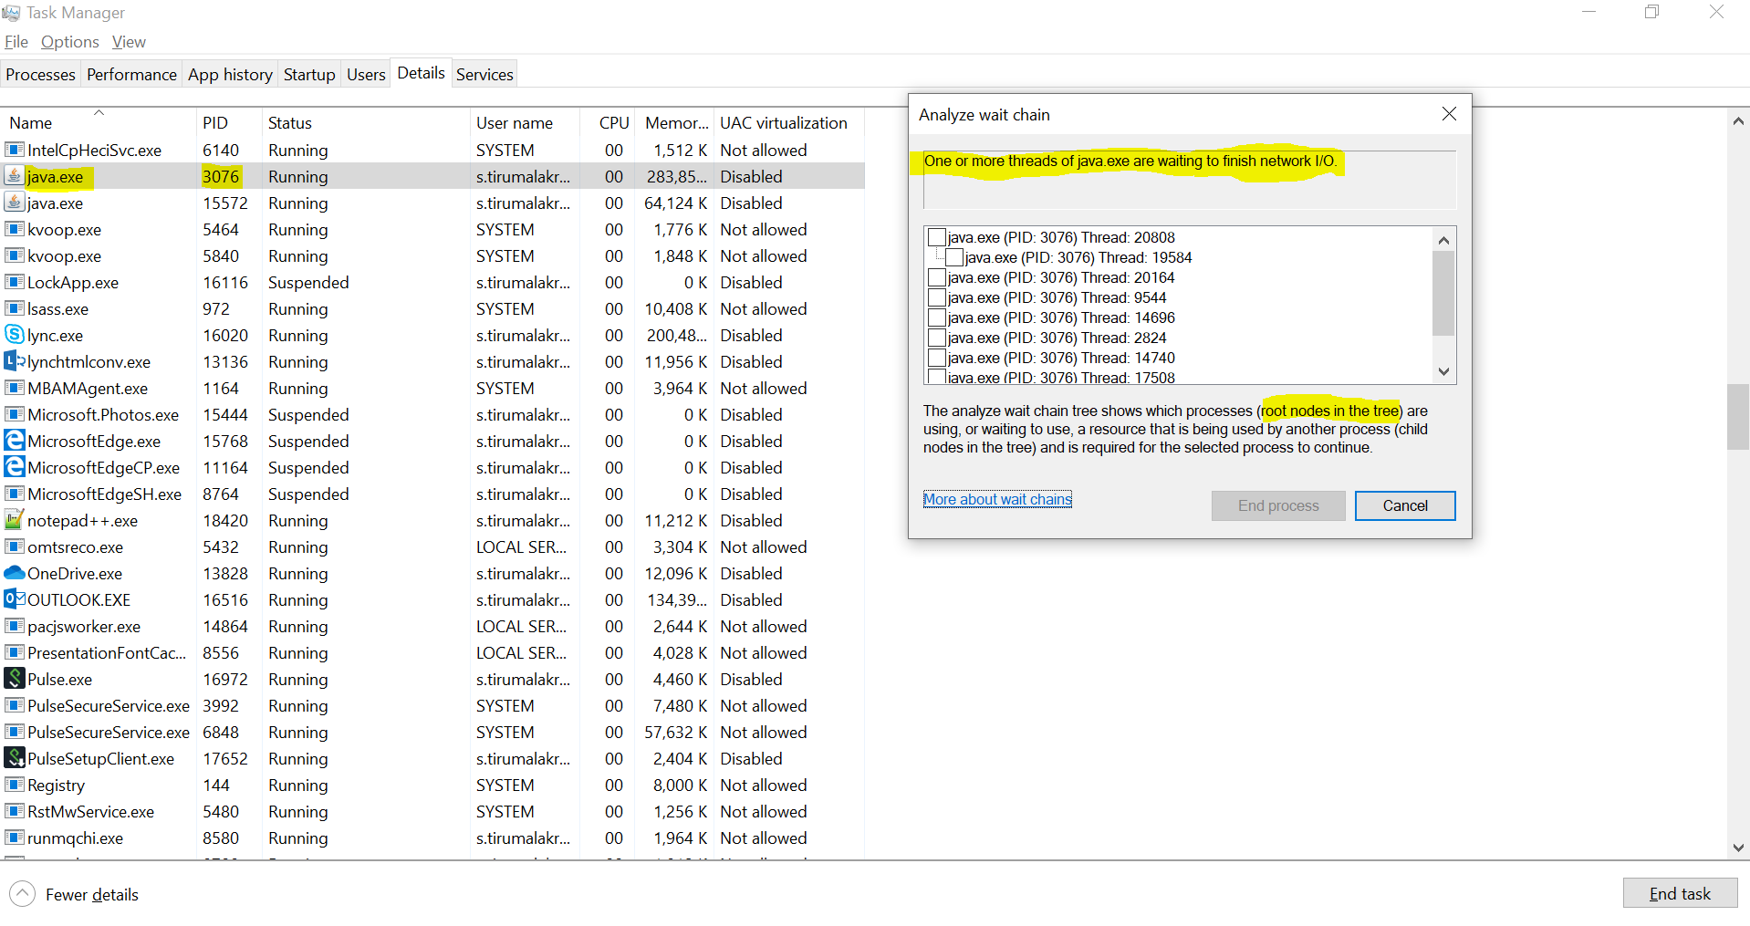
Task: Click the pacjsworker.exe icon
Action: coord(14,626)
